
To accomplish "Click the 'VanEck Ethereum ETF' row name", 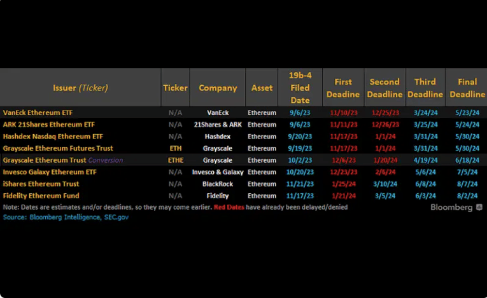I will [38, 112].
